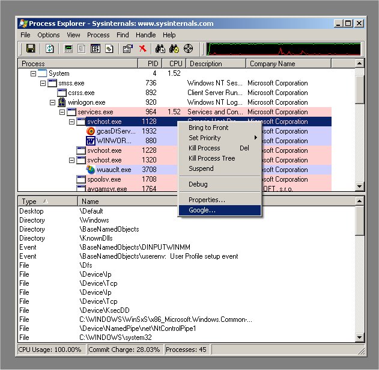Sort lower pane by Type column header

48,201
